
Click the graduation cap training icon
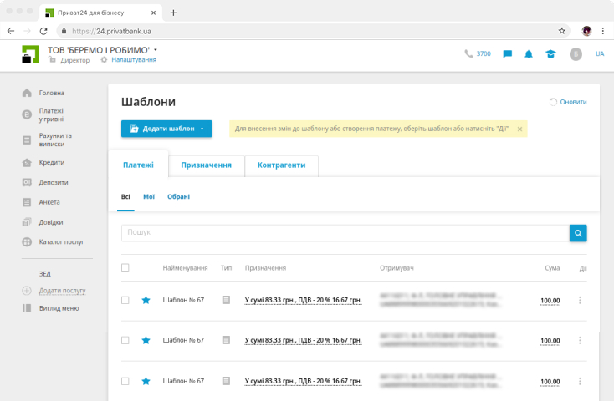550,54
